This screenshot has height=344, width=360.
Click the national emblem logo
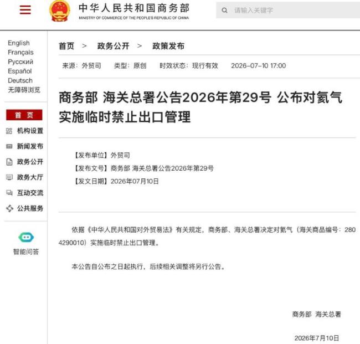click(60, 11)
